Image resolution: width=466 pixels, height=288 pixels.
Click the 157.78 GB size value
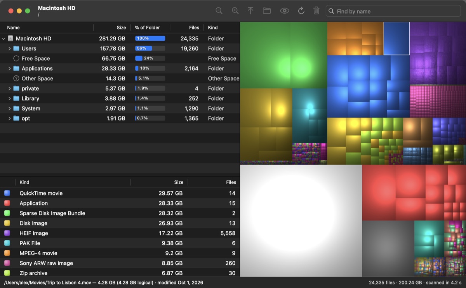pos(113,49)
